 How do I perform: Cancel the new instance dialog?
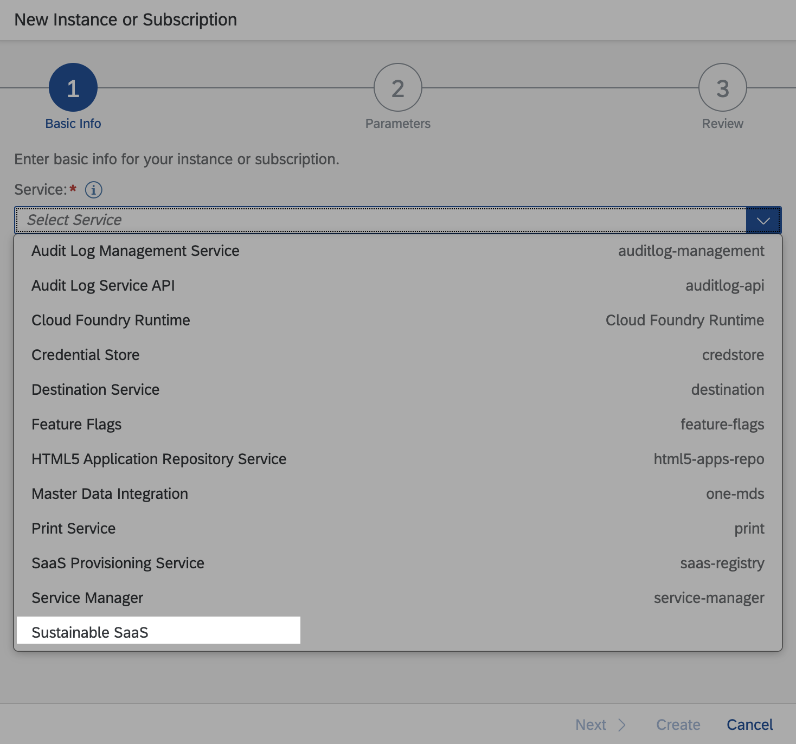point(750,725)
